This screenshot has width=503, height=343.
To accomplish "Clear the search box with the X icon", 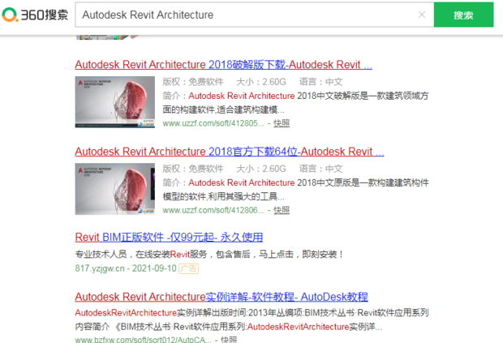I will pyautogui.click(x=422, y=15).
